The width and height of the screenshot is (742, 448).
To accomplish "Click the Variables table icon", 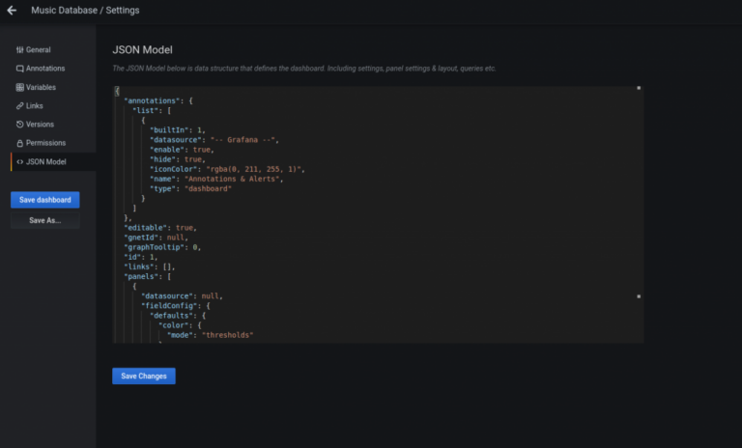I will pyautogui.click(x=20, y=87).
